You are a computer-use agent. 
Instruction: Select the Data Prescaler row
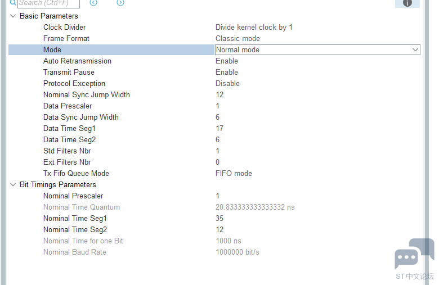coord(214,106)
